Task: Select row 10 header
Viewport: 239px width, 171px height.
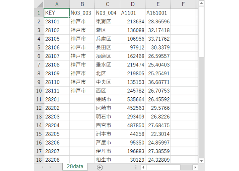Action: (x=39, y=91)
